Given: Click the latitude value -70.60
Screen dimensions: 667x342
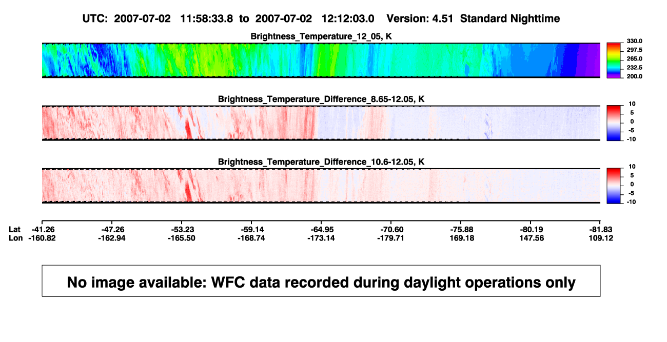Looking at the screenshot, I should click(x=391, y=229).
